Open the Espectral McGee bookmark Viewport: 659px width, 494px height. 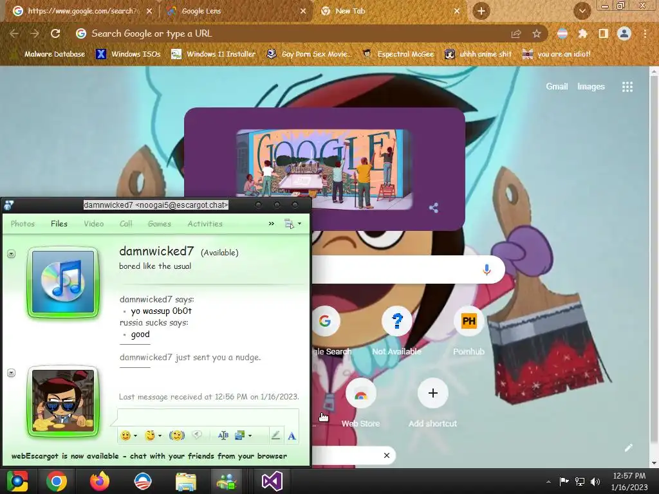point(398,54)
